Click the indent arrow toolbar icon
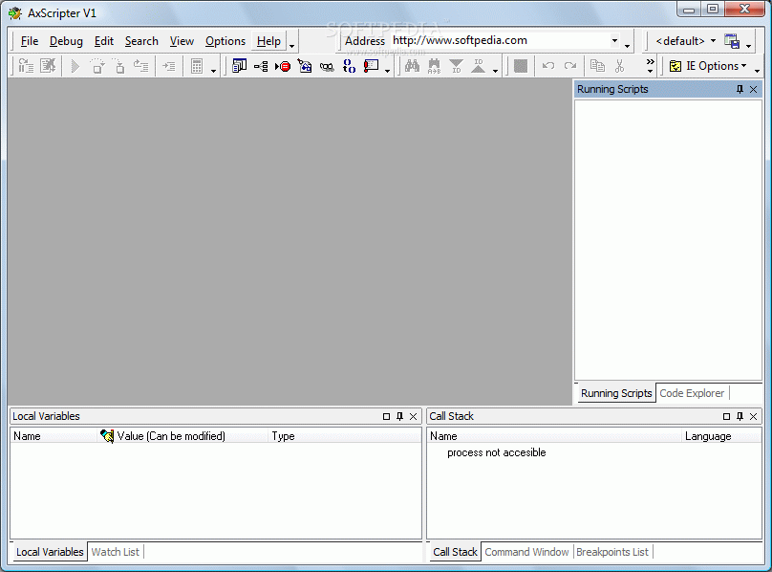This screenshot has height=572, width=772. tap(169, 66)
